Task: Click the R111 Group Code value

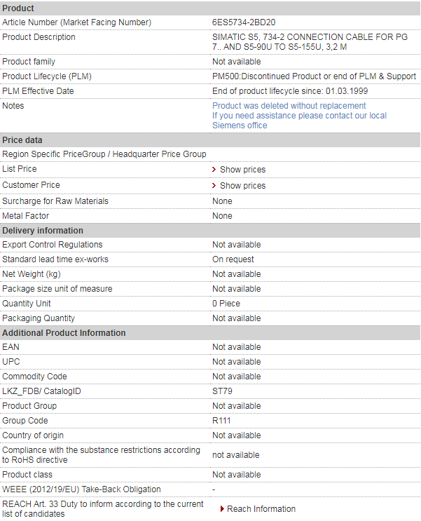Action: tap(221, 421)
